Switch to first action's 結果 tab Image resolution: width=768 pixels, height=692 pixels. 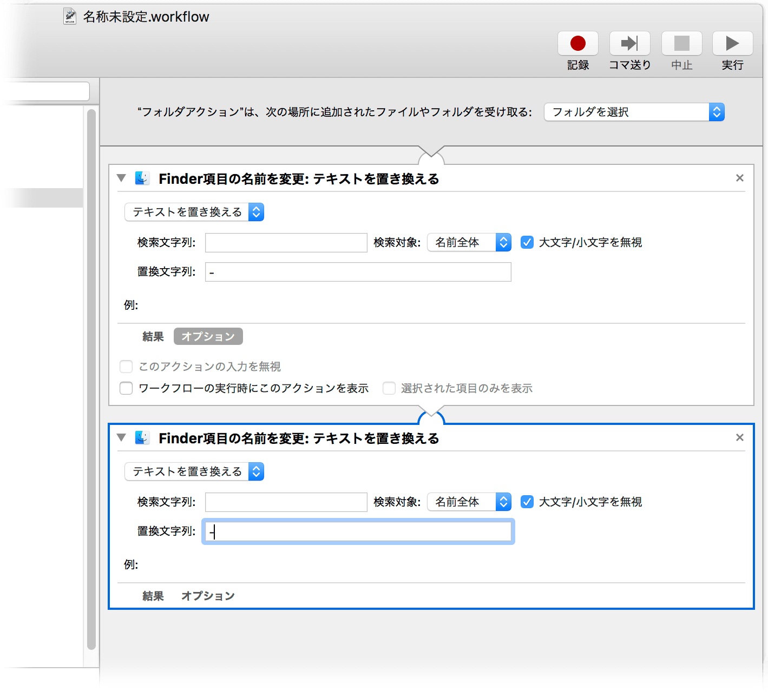point(153,336)
